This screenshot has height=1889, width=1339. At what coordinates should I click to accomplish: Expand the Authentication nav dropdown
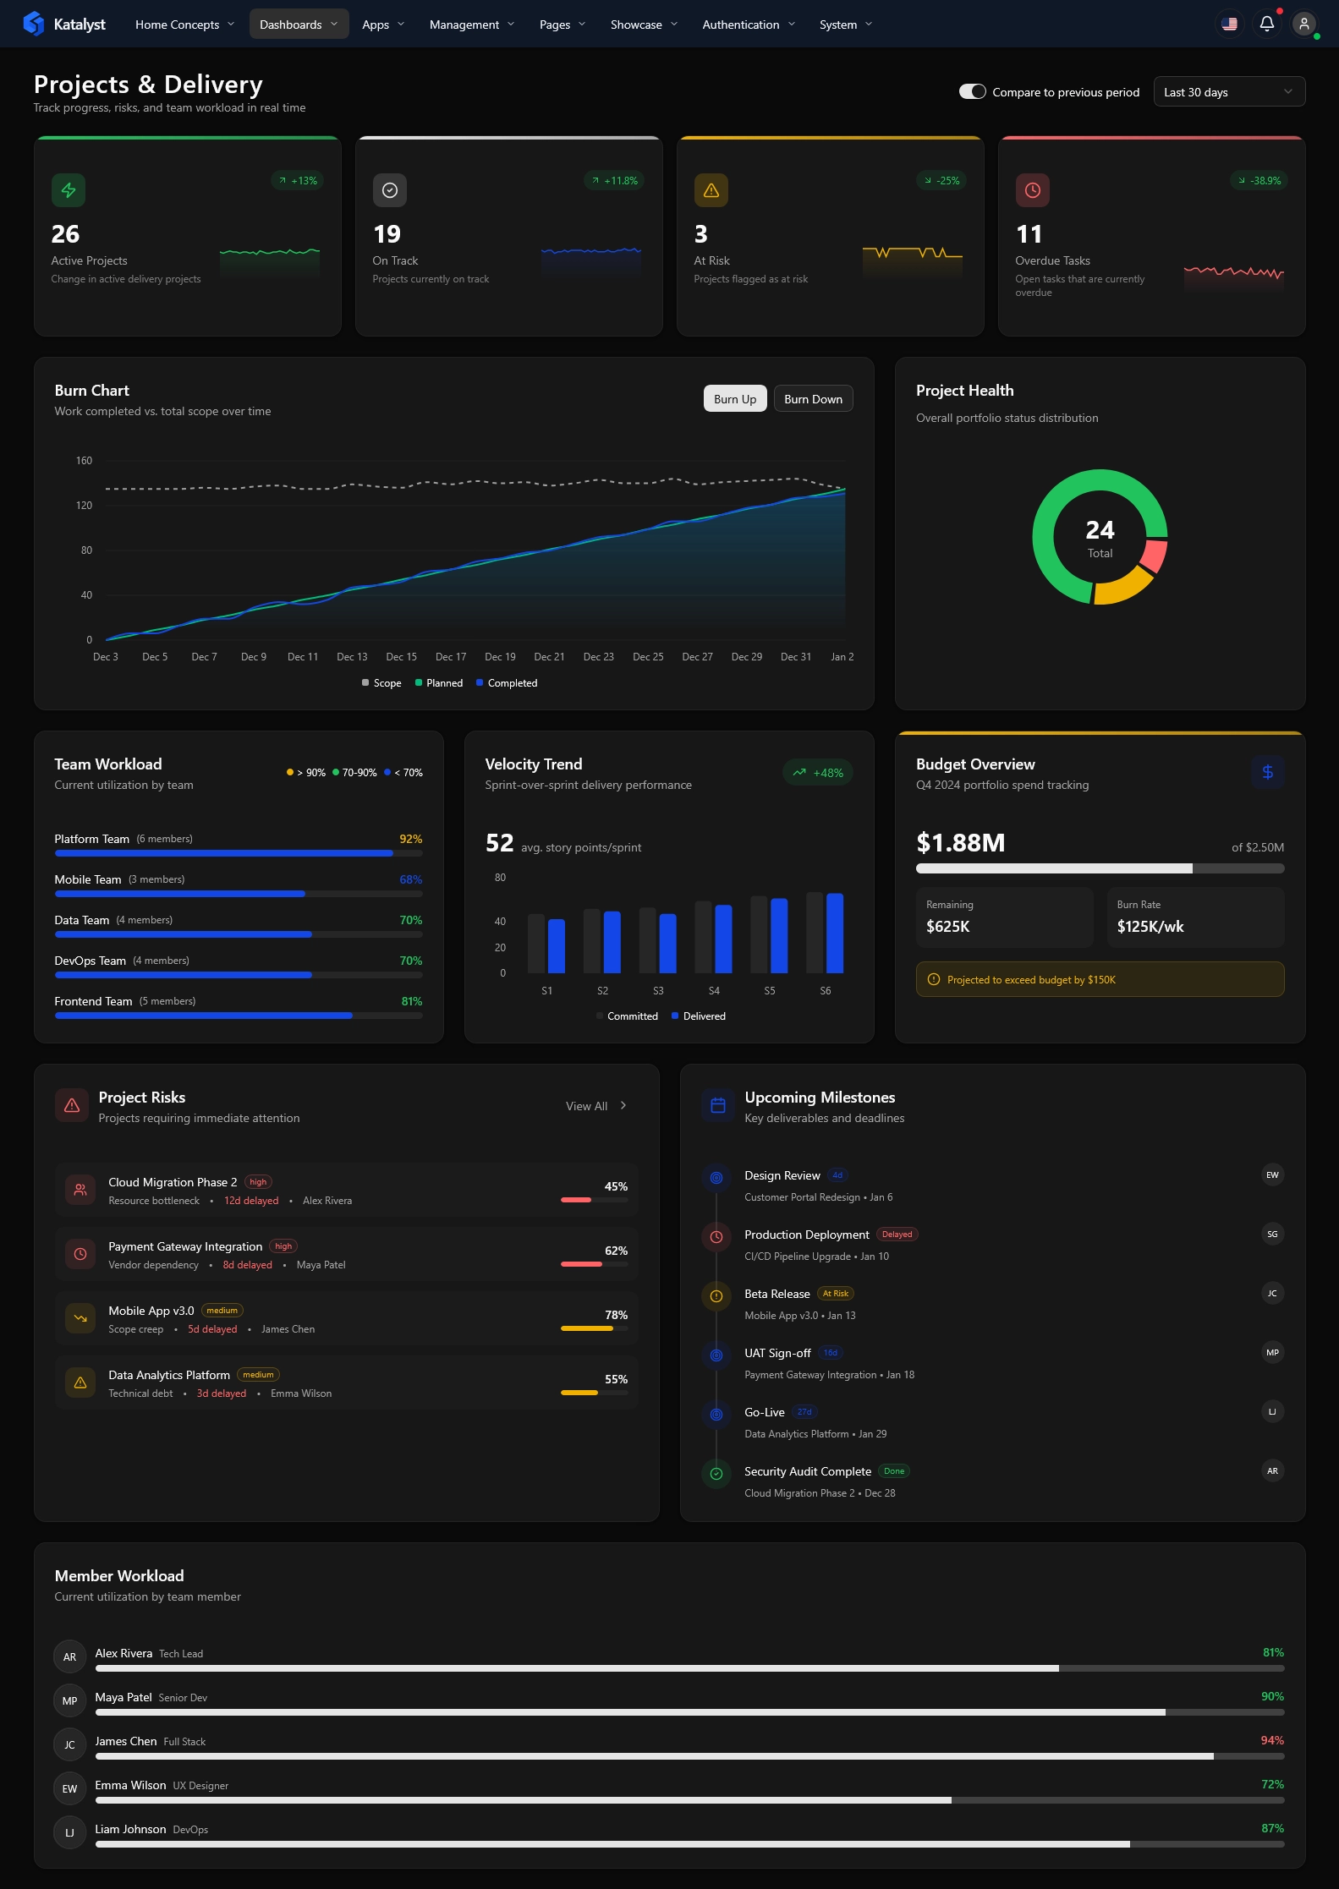(x=748, y=25)
